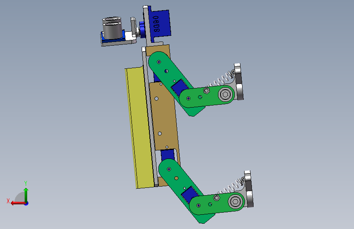Screen dimensions: 354x229
Task: Select the yellow side plate
Action: point(140,128)
